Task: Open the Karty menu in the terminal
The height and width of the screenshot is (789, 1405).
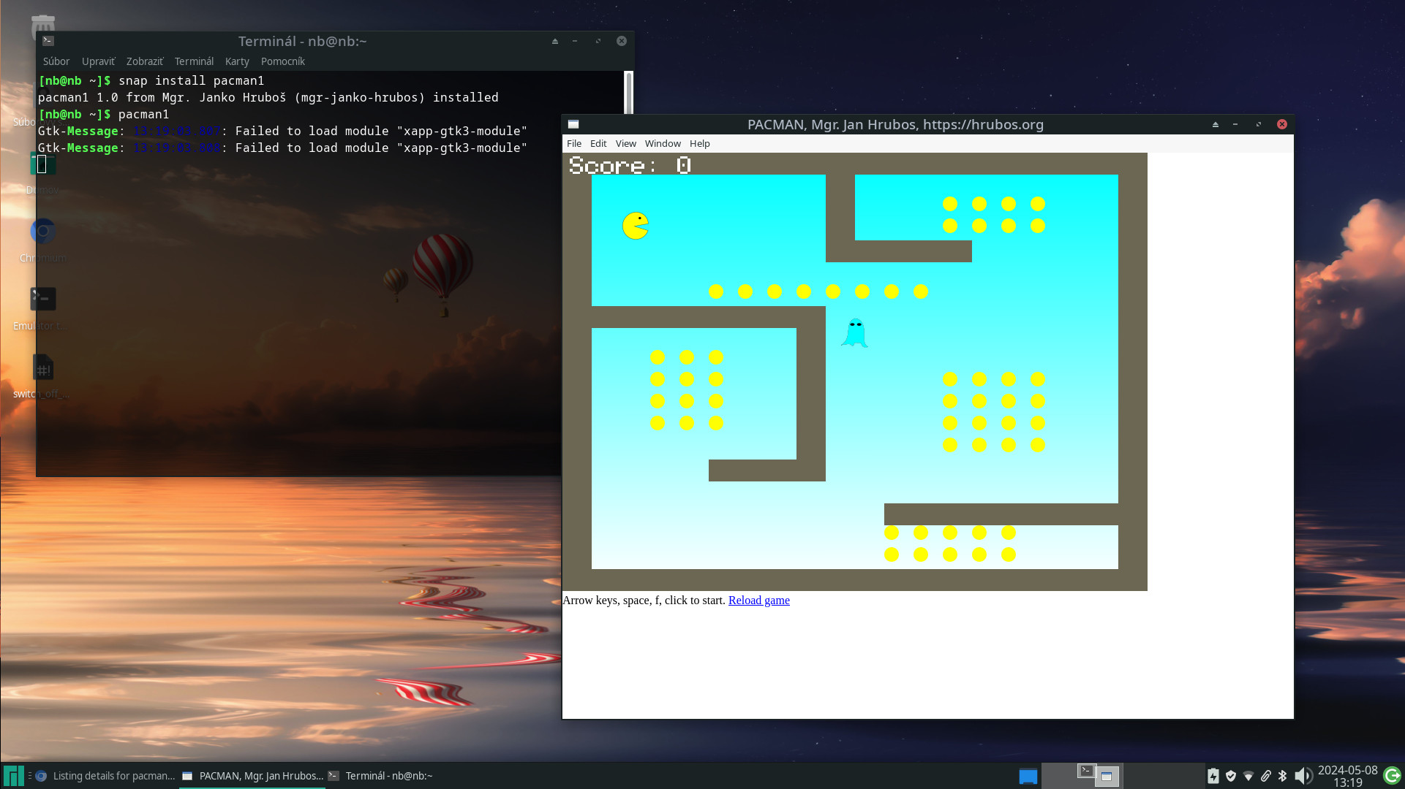Action: click(x=236, y=61)
